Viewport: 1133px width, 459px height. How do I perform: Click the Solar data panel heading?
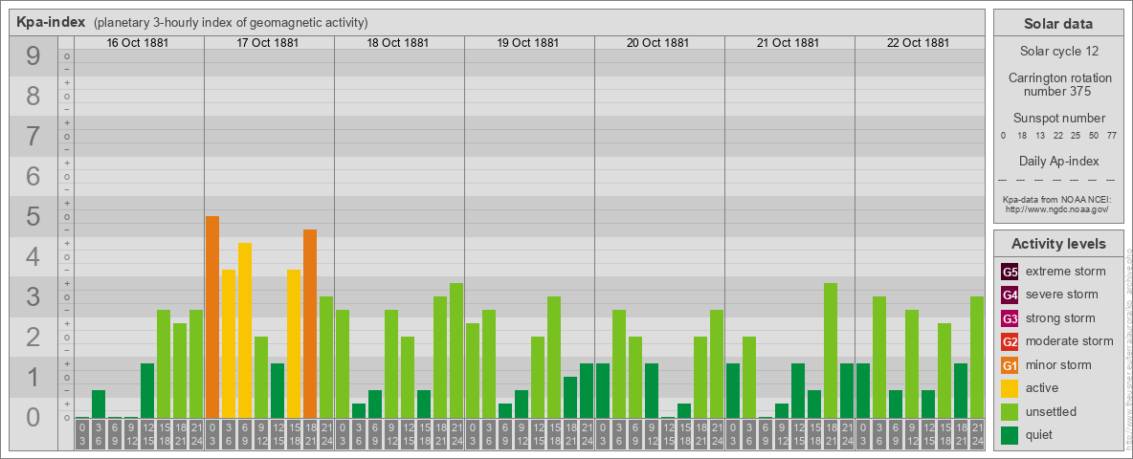1058,24
